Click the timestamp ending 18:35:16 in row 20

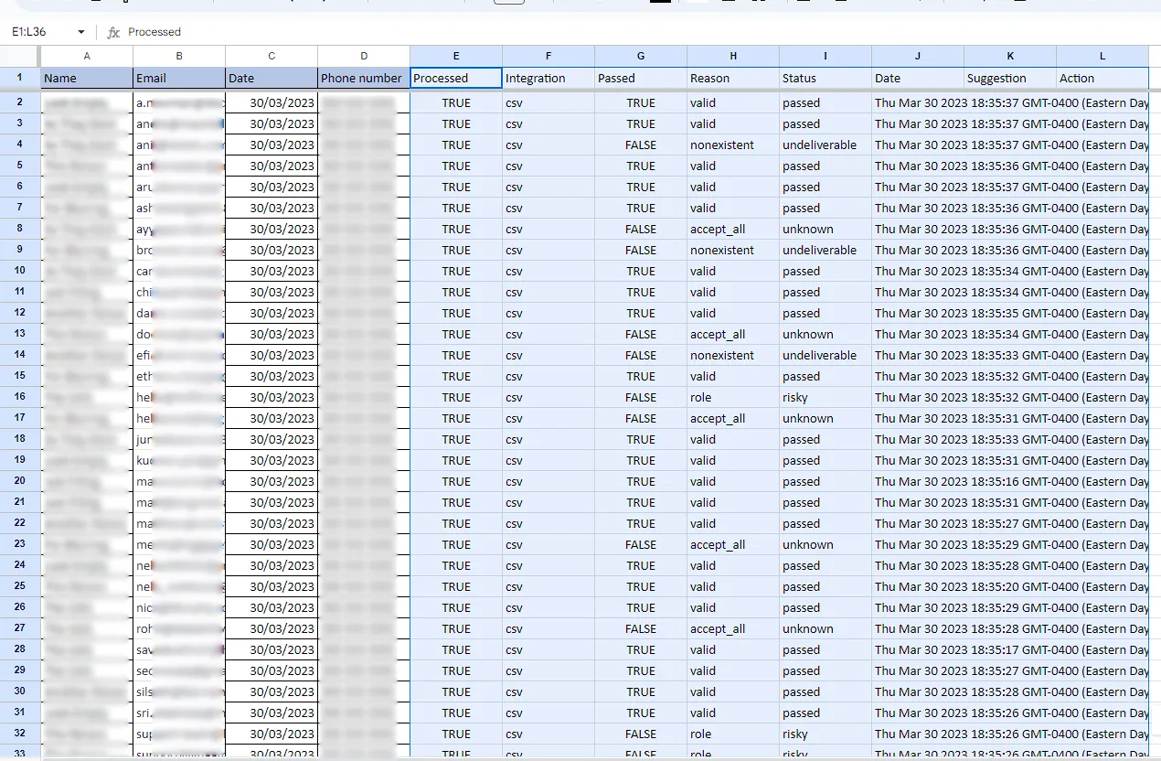(1011, 481)
